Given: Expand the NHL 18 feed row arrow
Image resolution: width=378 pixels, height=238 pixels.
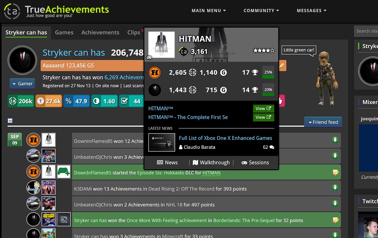Looking at the screenshot, I should pos(335,203).
